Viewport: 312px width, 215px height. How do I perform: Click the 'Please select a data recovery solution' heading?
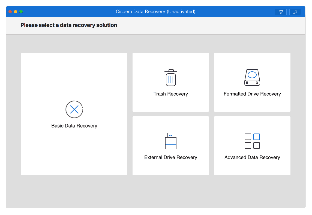[69, 25]
